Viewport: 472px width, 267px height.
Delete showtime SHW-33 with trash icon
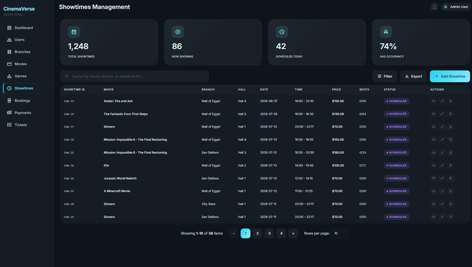(x=451, y=101)
